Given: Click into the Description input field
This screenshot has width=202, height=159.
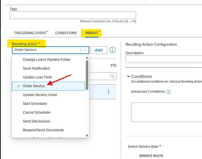Looking at the screenshot, I should click(164, 59).
